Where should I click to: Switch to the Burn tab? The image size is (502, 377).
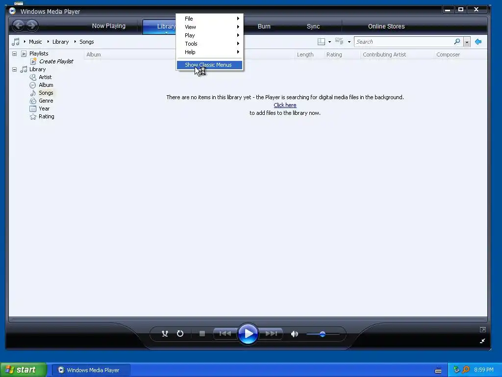coord(264,27)
